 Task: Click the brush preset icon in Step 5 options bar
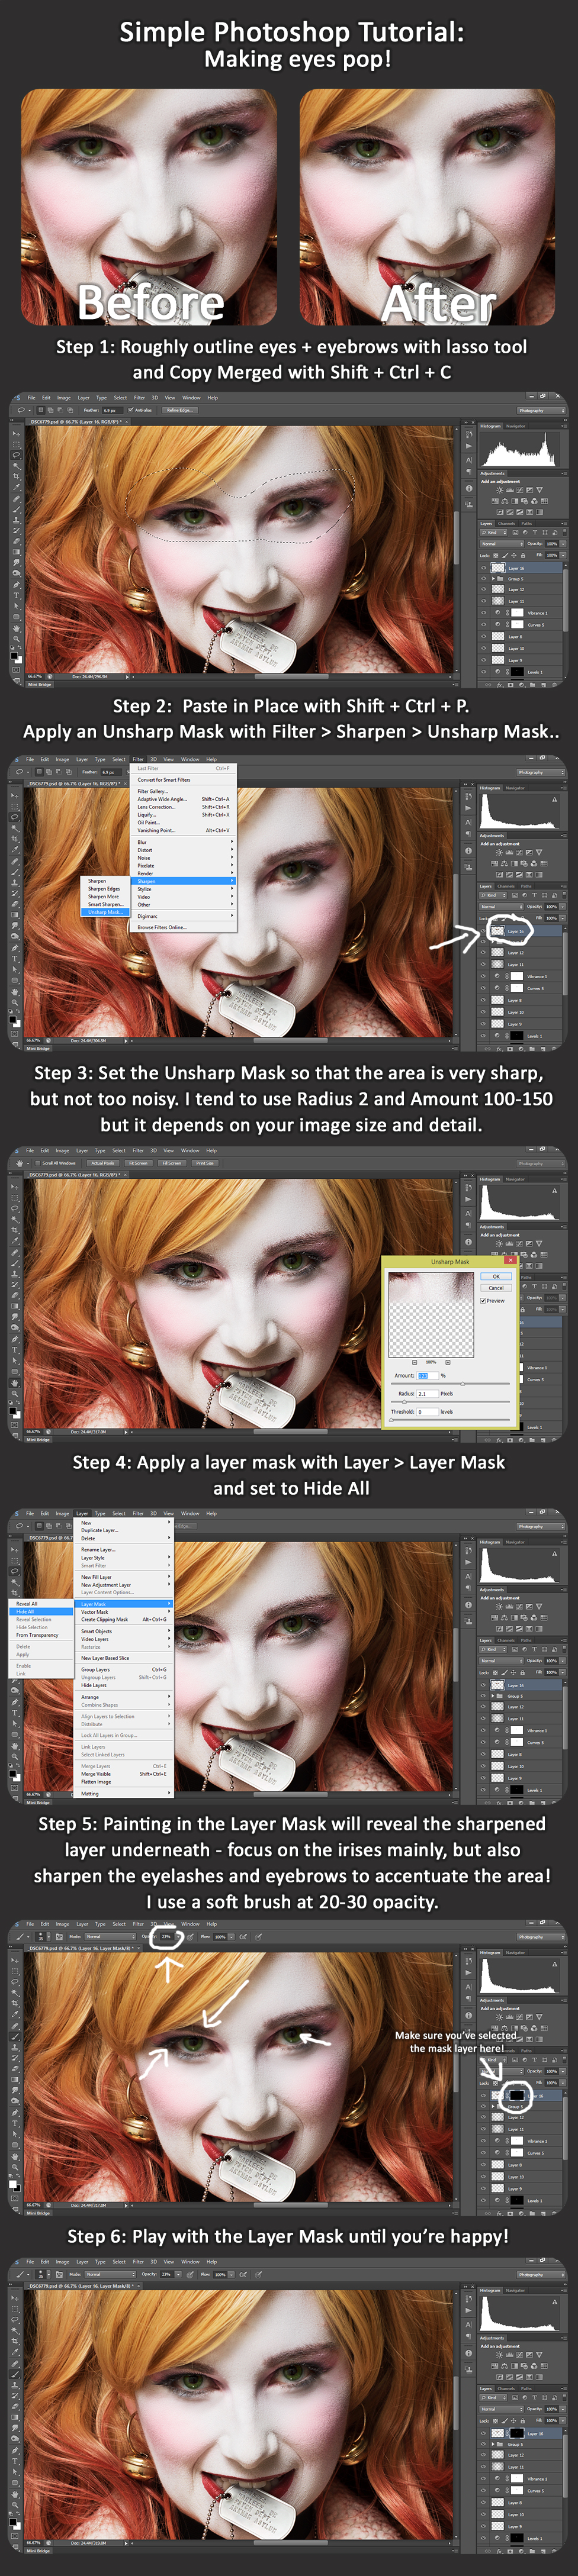pos(41,1936)
